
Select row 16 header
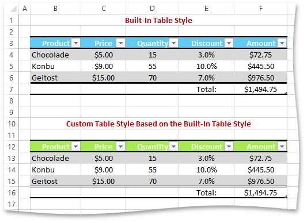(x=12, y=193)
